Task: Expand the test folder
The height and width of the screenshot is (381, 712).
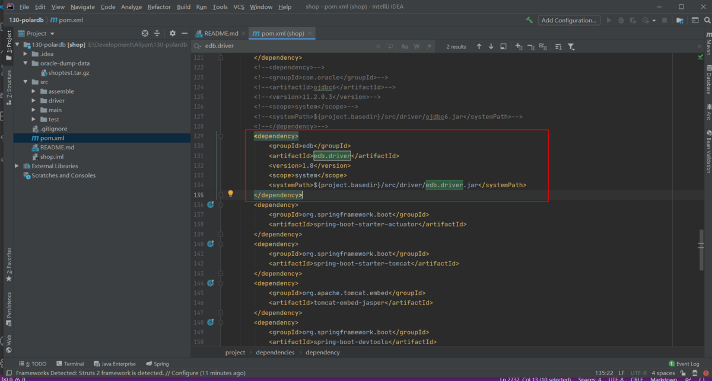Action: 34,119
